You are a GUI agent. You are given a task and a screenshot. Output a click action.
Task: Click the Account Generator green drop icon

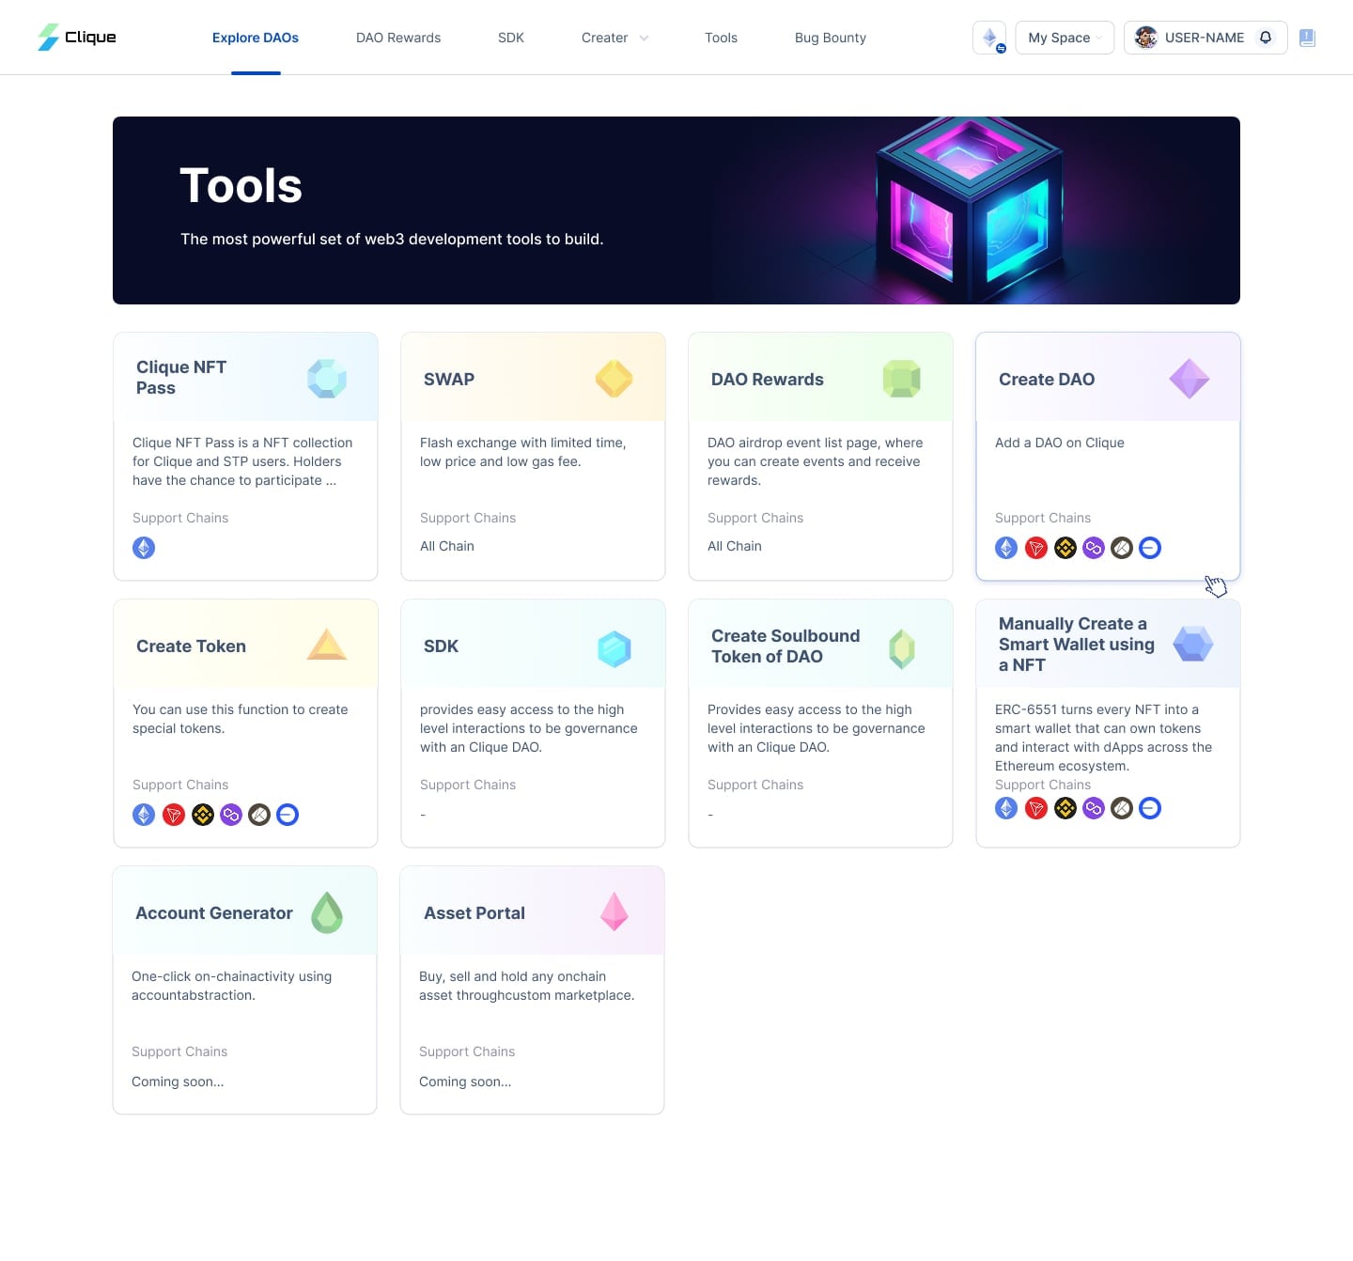point(327,912)
